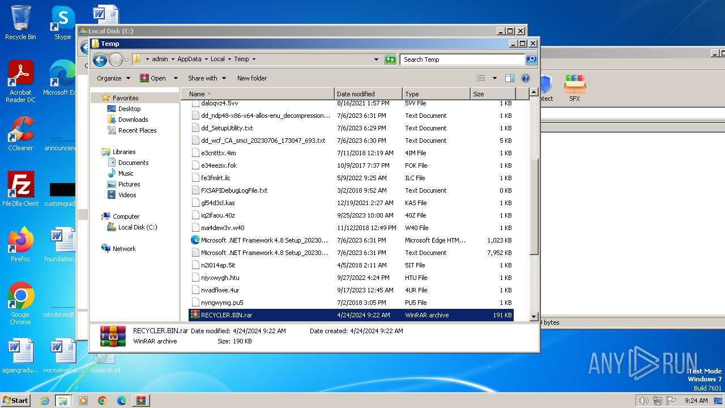Click the AppData breadcrumb segment
The image size is (725, 408).
pos(189,59)
